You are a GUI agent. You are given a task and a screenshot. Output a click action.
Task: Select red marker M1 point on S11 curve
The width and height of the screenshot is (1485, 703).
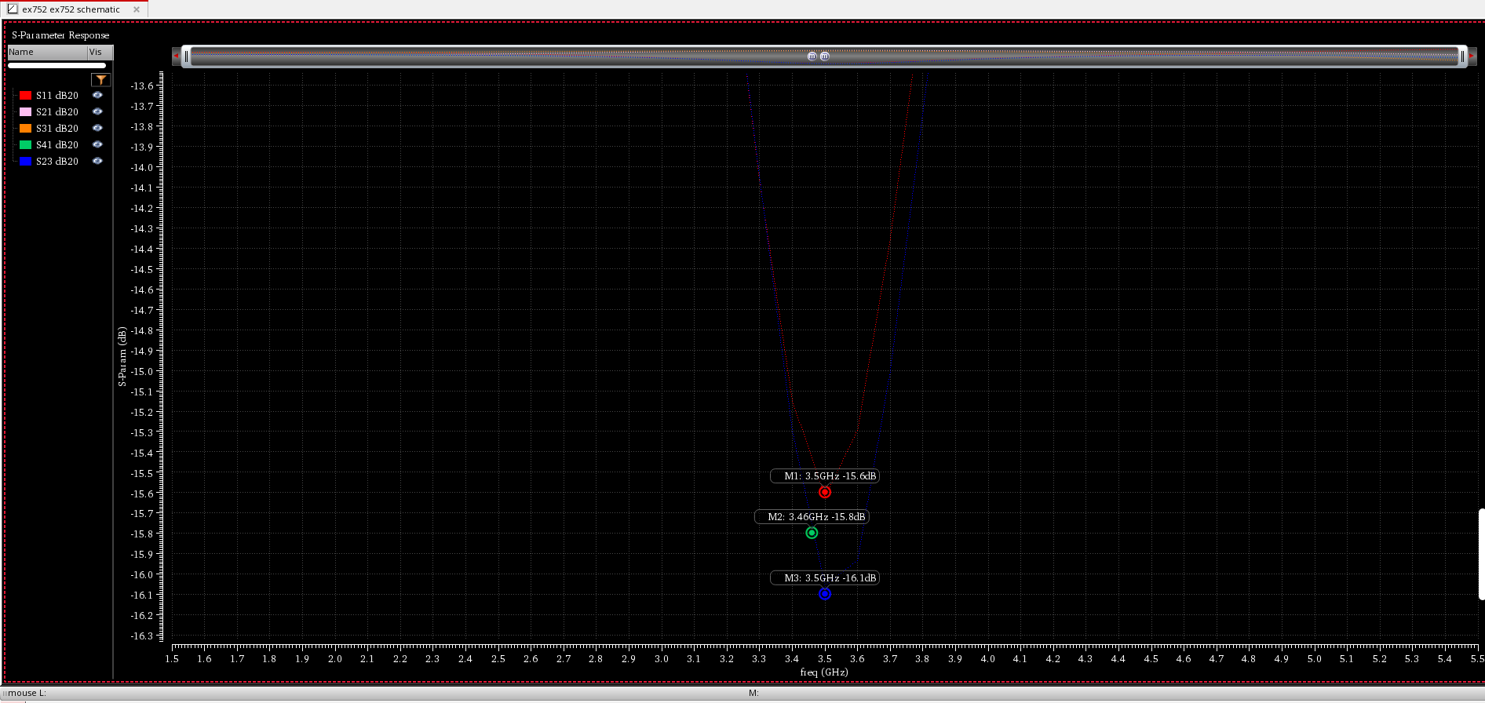pos(824,492)
